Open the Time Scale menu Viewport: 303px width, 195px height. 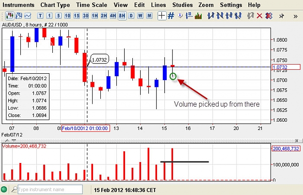pyautogui.click(x=92, y=5)
